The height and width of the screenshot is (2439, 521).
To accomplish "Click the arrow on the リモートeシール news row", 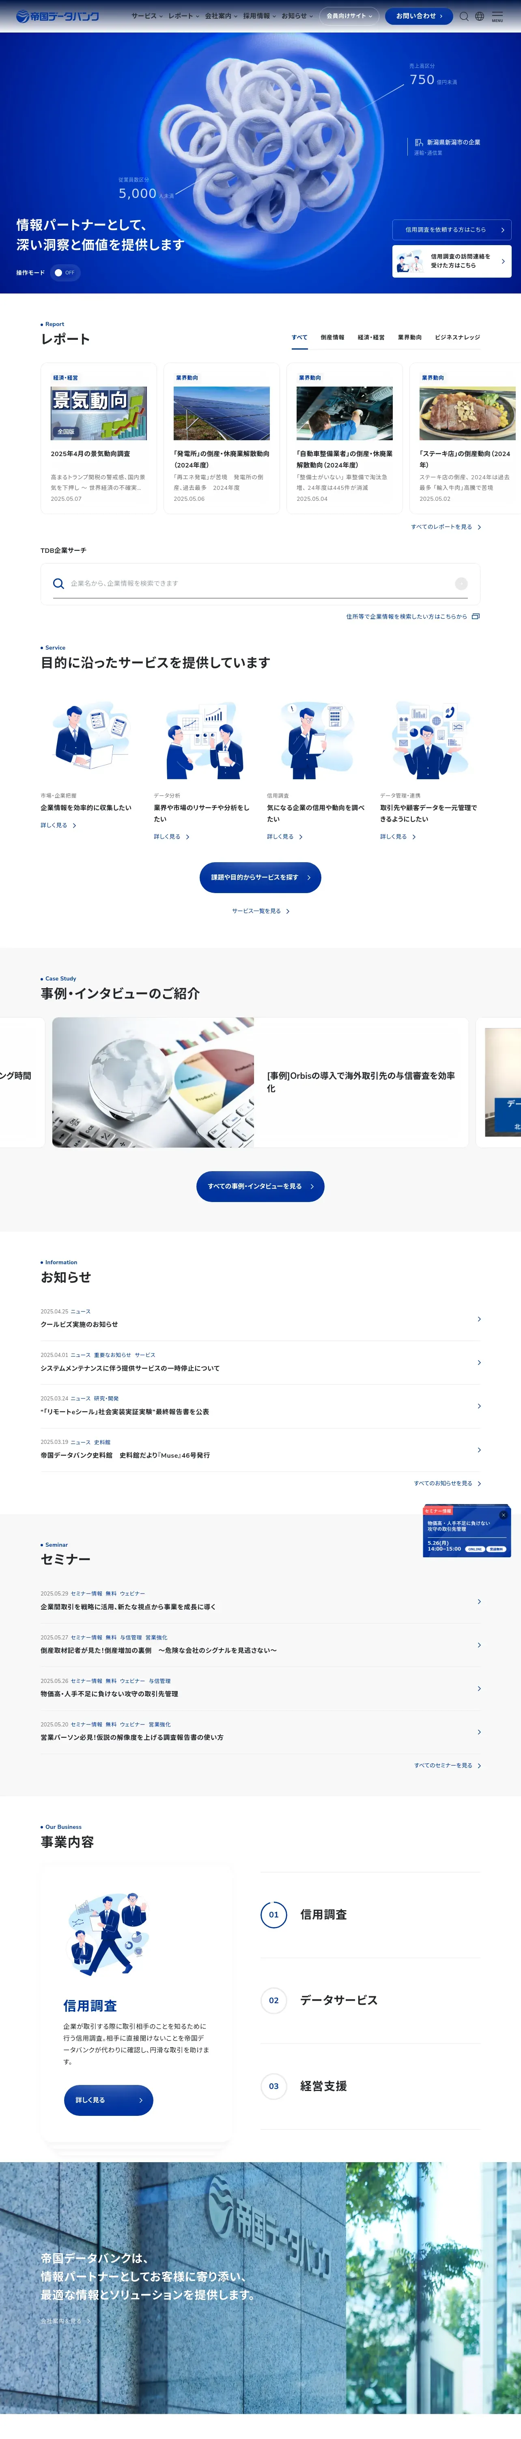I will (x=479, y=1406).
